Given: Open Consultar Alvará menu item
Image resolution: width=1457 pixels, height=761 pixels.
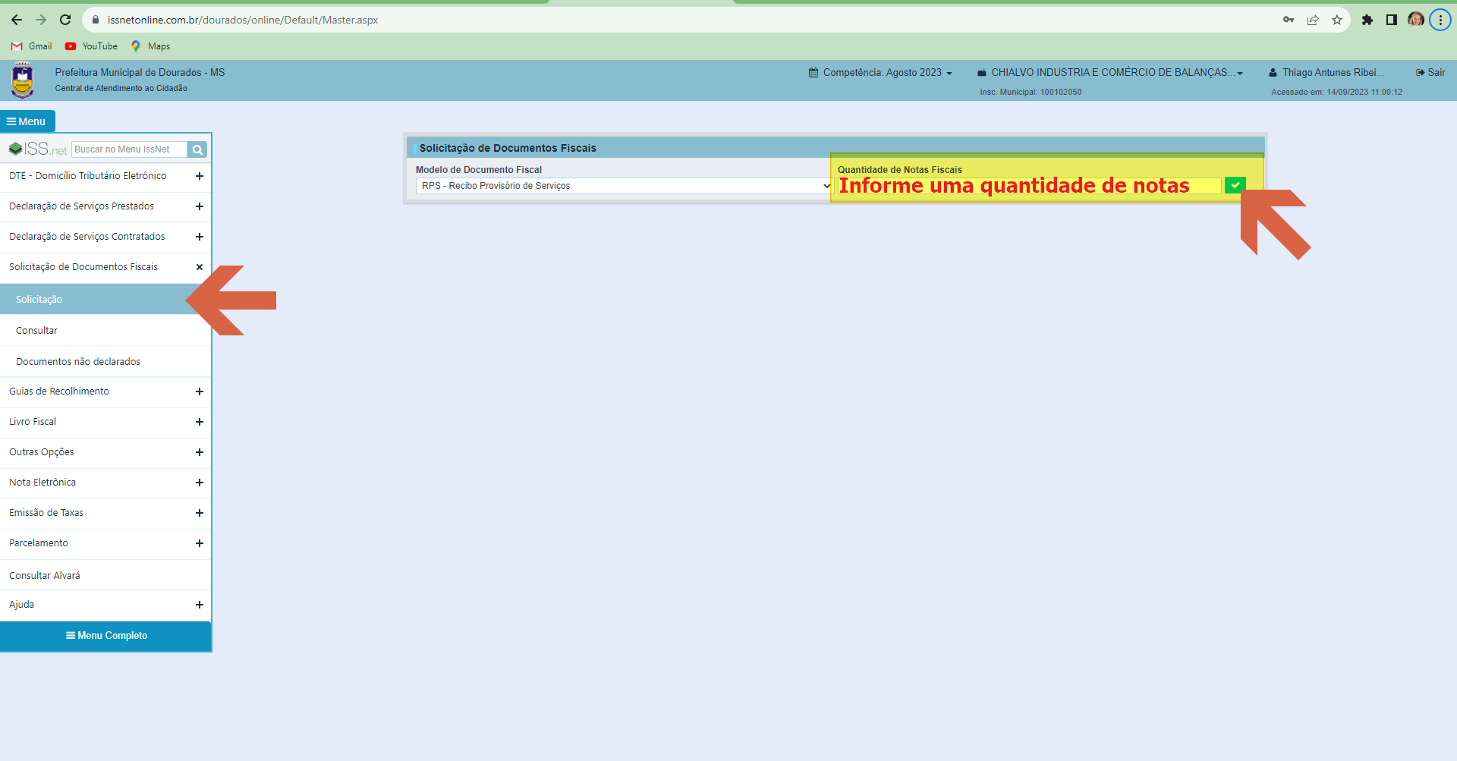Looking at the screenshot, I should [x=105, y=576].
